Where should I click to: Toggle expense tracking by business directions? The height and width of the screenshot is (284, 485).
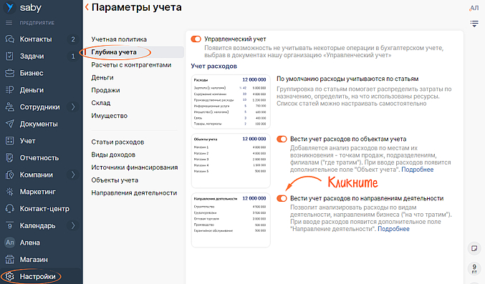[282, 198]
